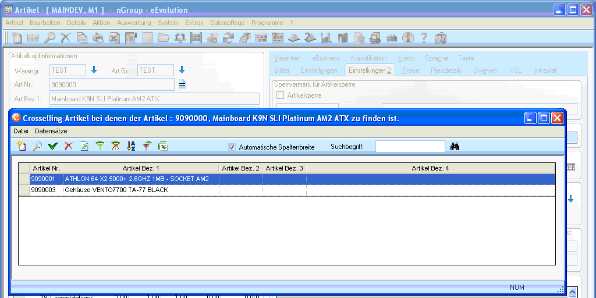Toggle Automatische Spaltenbreite checkbox

[232, 147]
